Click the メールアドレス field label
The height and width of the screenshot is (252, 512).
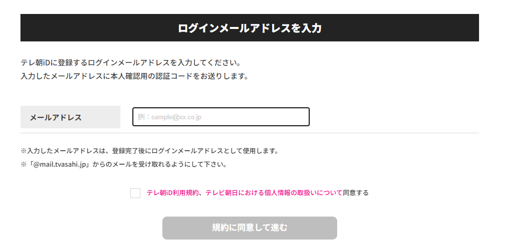[x=56, y=117]
